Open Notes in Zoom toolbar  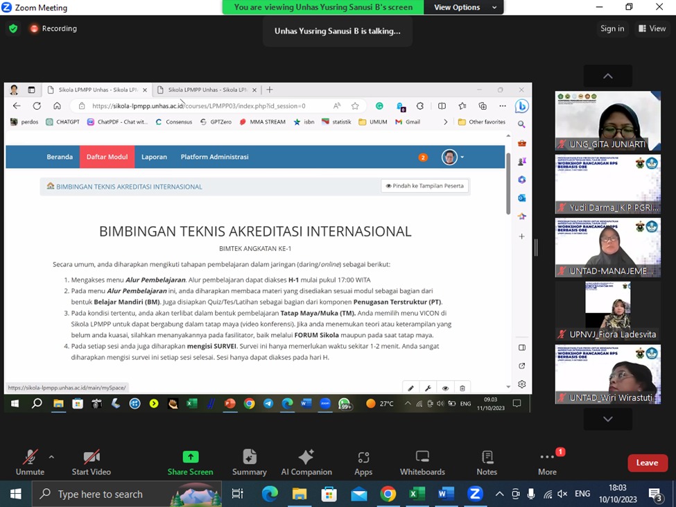(487, 463)
